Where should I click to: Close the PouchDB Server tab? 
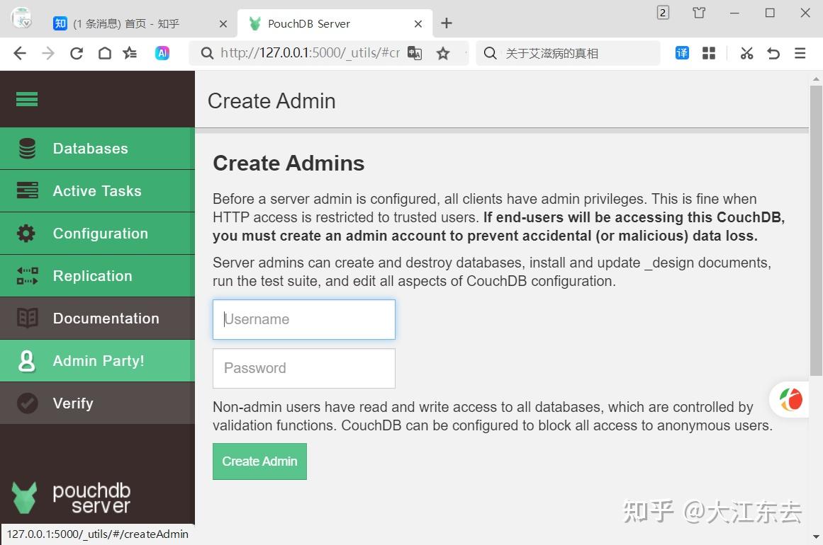(x=418, y=23)
